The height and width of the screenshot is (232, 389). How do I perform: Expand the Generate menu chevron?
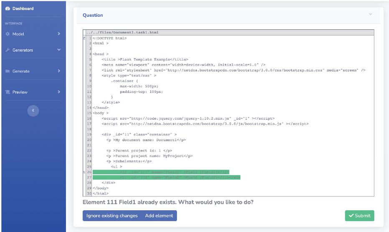(x=59, y=71)
